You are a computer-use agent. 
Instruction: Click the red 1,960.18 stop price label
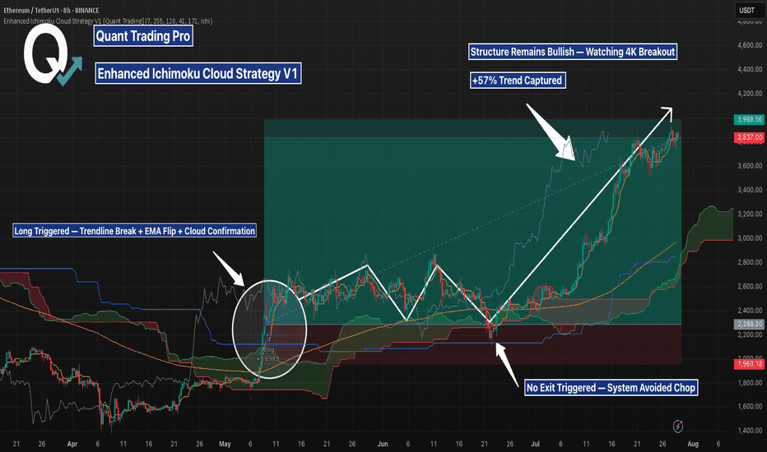pyautogui.click(x=750, y=364)
